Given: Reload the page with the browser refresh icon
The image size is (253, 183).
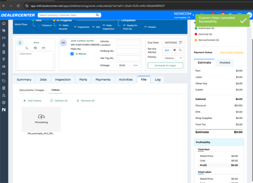Looking at the screenshot, I should tap(18, 6).
